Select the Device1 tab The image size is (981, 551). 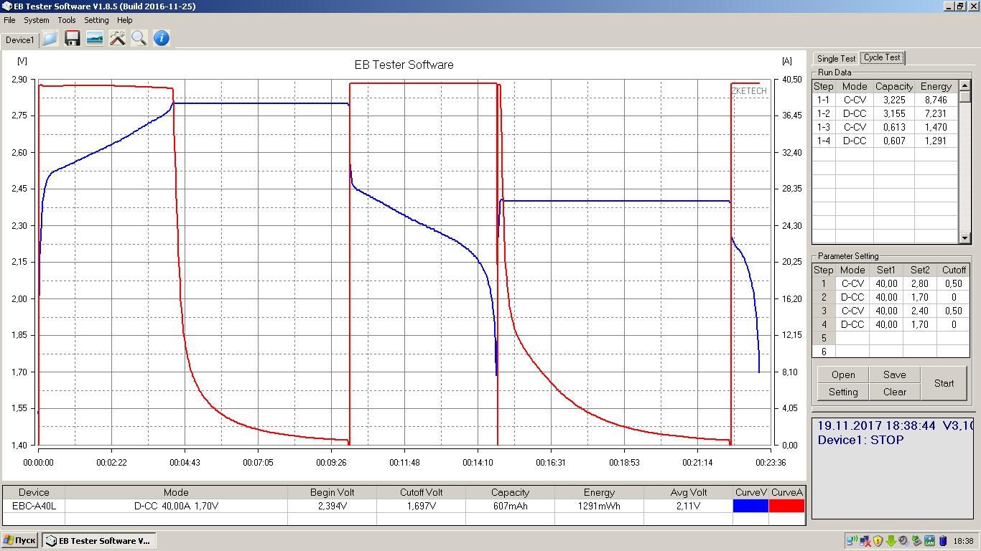19,40
